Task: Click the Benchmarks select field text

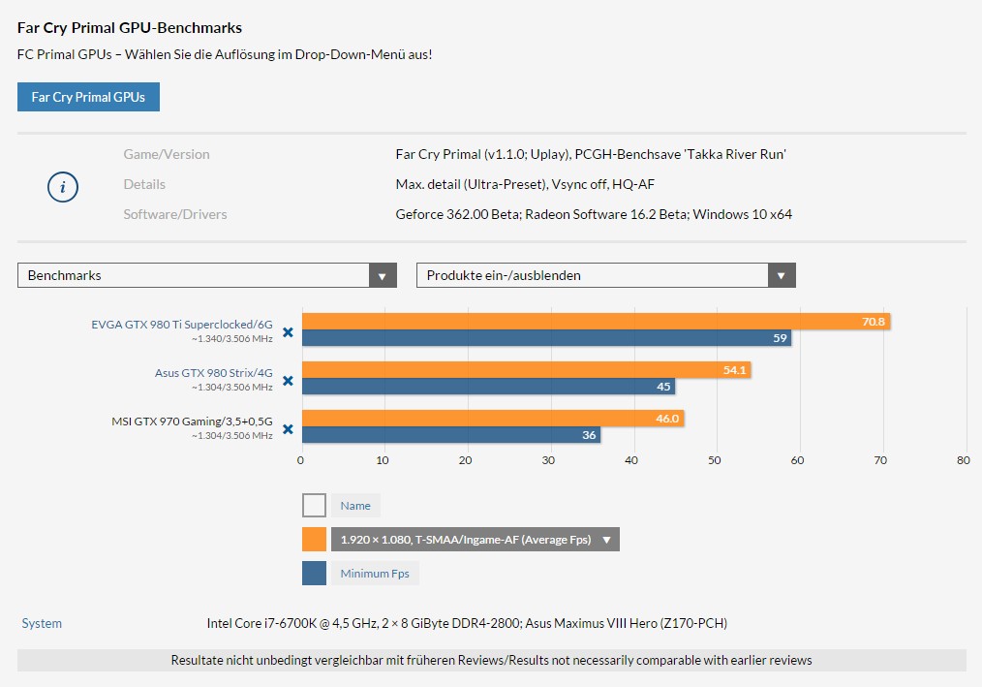Action: [x=65, y=275]
